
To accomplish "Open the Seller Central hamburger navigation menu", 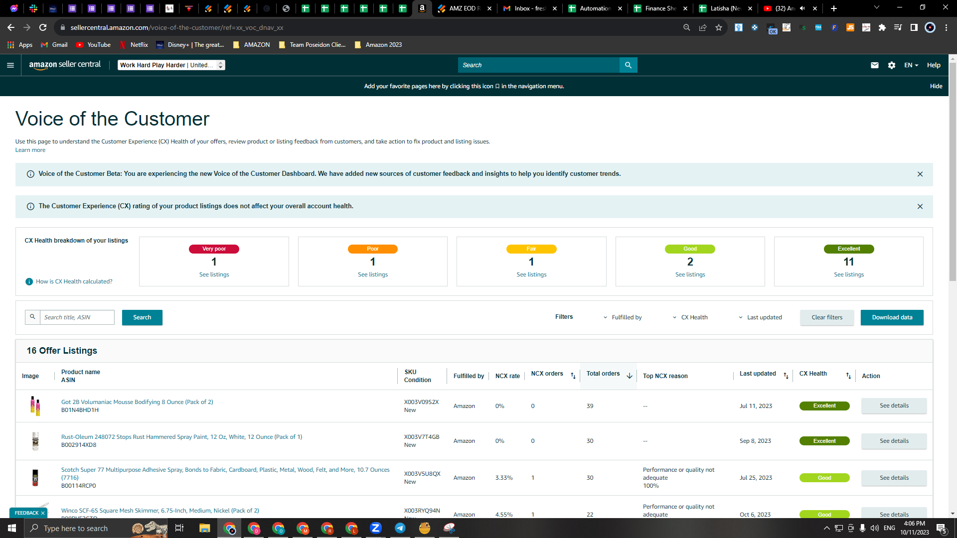I will tap(10, 65).
